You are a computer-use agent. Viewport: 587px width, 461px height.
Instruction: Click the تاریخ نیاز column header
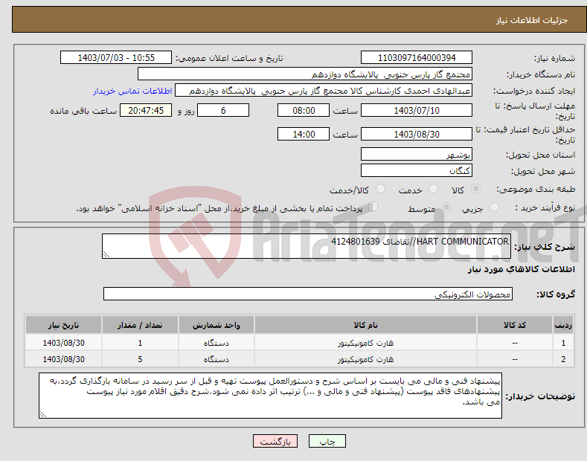point(64,325)
